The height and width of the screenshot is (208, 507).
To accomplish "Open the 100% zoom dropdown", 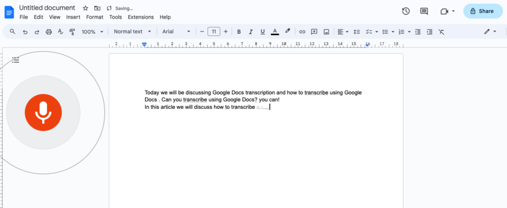I will coord(92,32).
